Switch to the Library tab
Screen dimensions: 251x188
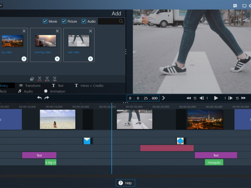click(x=7, y=86)
